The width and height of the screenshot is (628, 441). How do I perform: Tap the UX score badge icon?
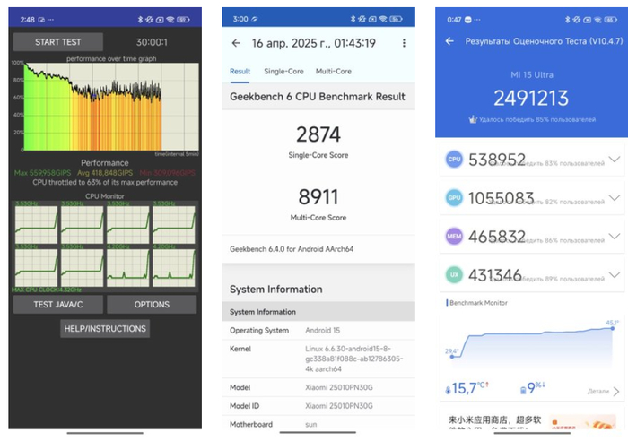pos(455,274)
